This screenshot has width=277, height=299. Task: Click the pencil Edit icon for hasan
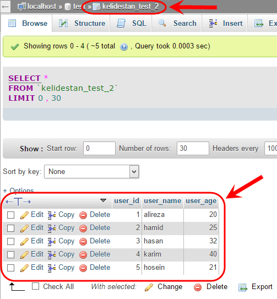coord(24,242)
